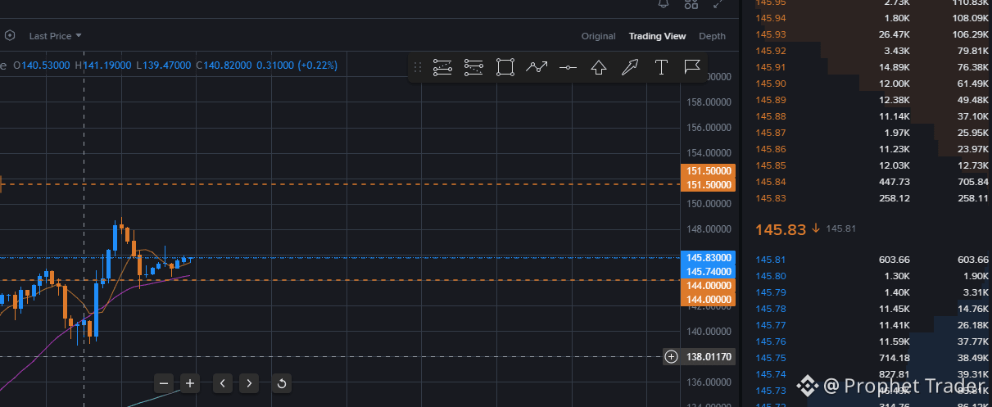Shift chart left with left arrow
Viewport: 992px width, 407px height.
223,382
